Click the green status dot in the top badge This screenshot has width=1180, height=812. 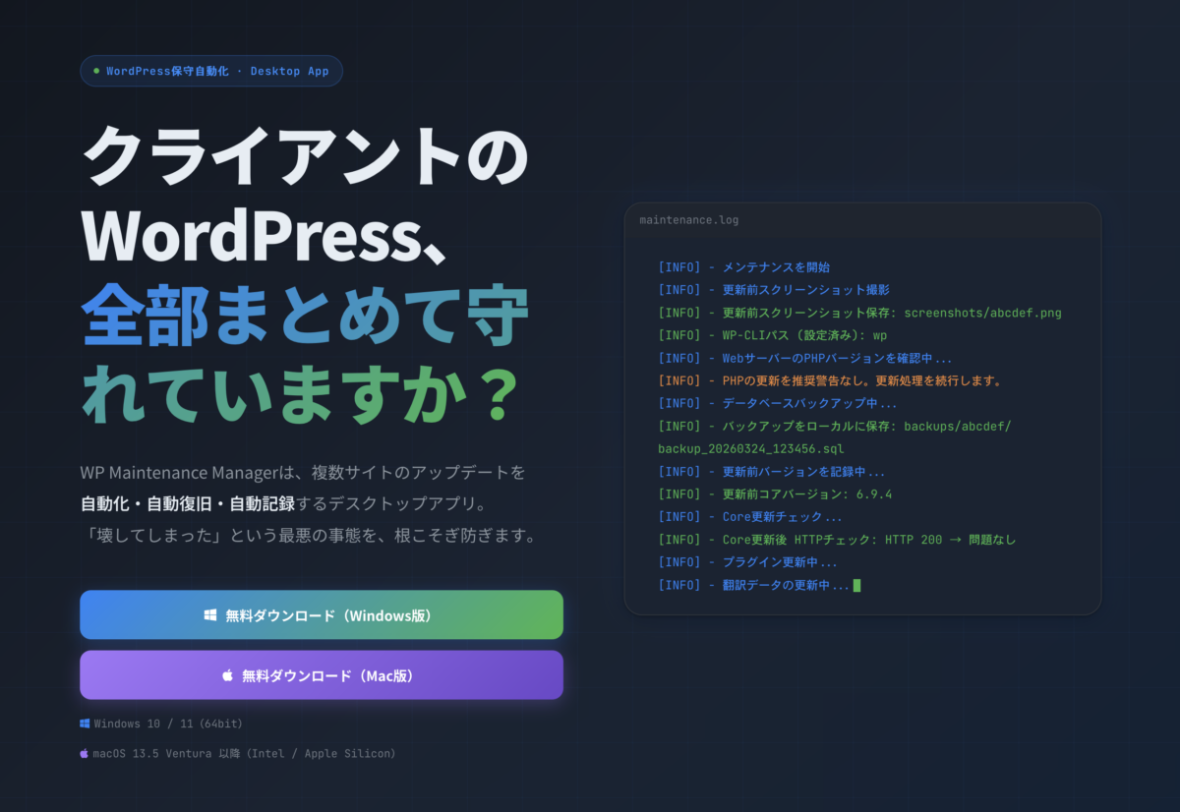(95, 71)
